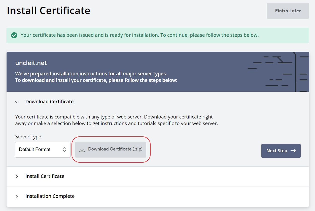Click the Download Certificate section title
The height and width of the screenshot is (211, 315).
click(x=49, y=102)
